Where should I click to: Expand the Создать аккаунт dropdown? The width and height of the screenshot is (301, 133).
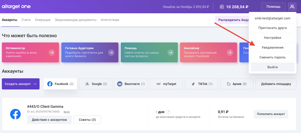[21, 84]
